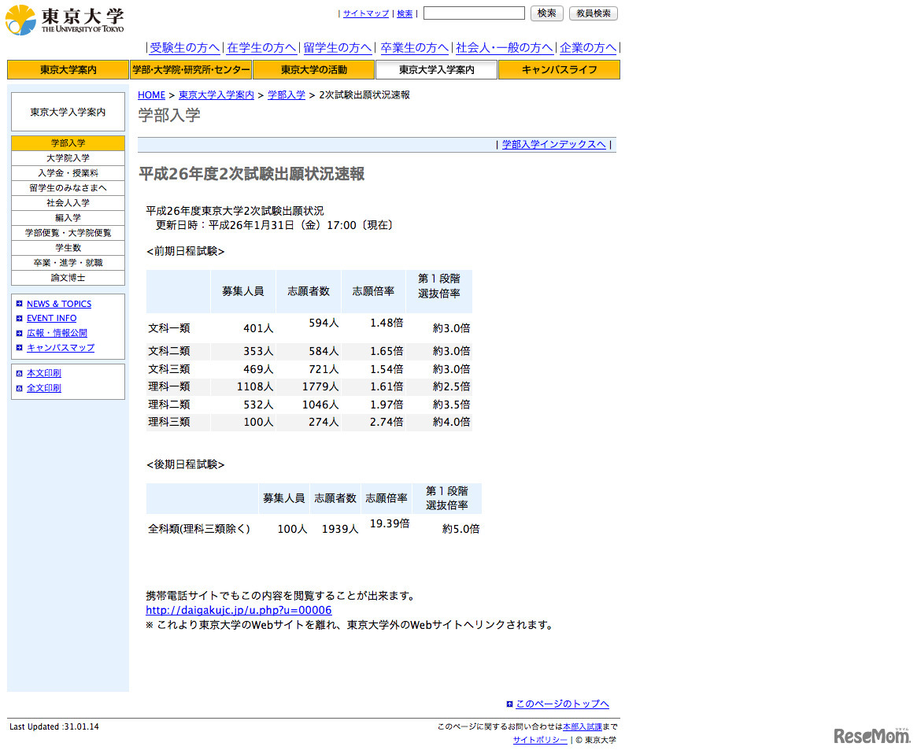Open 学部入学インデックスへ link
Image resolution: width=921 pixels, height=754 pixels.
(553, 145)
